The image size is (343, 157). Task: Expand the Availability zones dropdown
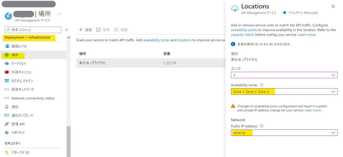coord(284,92)
